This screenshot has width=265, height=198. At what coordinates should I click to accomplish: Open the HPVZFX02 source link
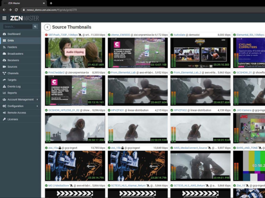(x=180, y=110)
